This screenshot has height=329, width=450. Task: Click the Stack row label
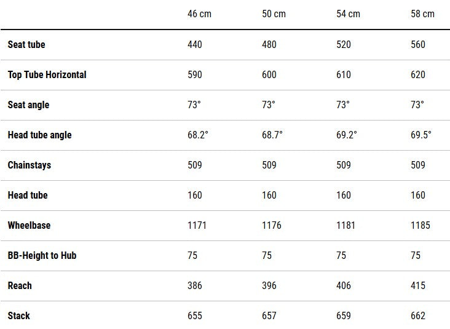point(18,315)
